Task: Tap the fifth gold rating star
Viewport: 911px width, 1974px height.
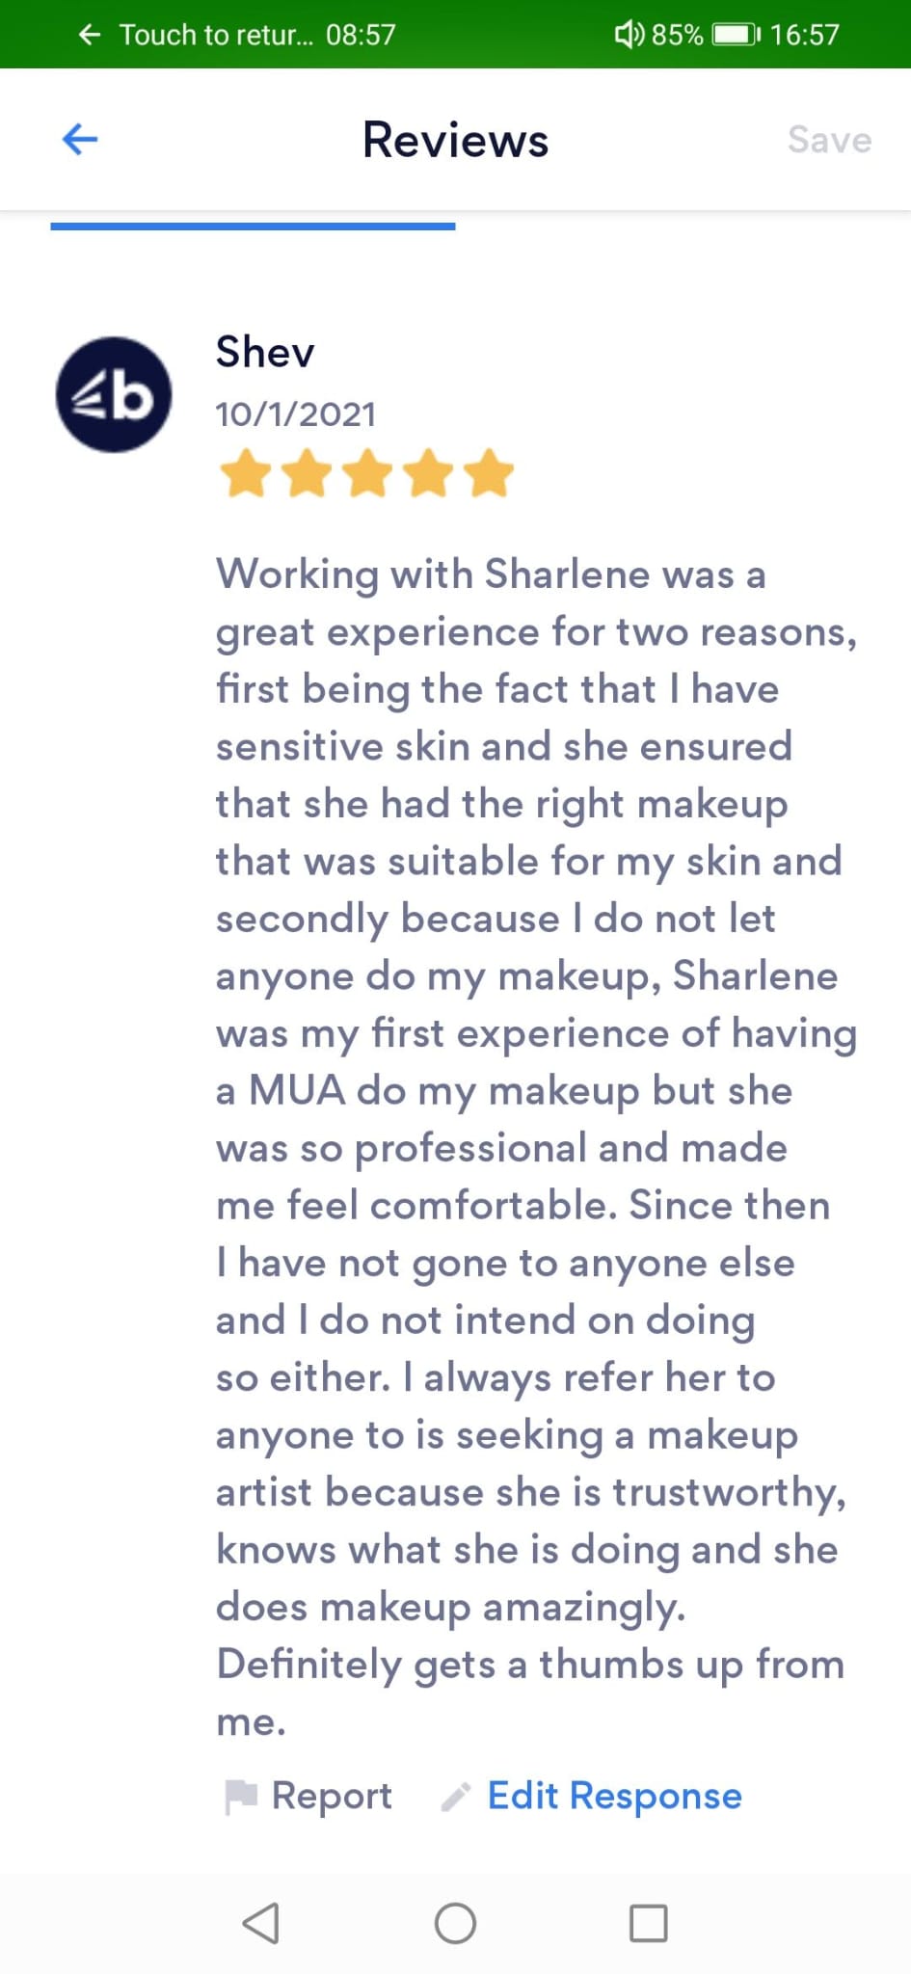Action: click(489, 473)
